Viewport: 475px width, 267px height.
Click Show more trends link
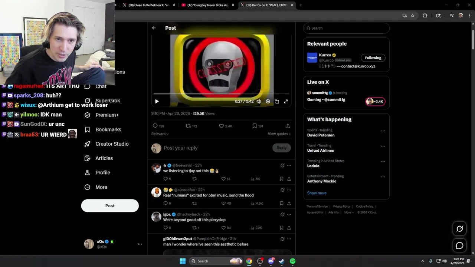(317, 193)
